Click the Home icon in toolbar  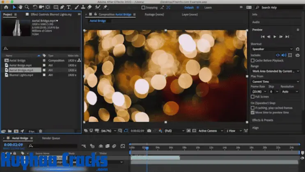click(6, 7)
